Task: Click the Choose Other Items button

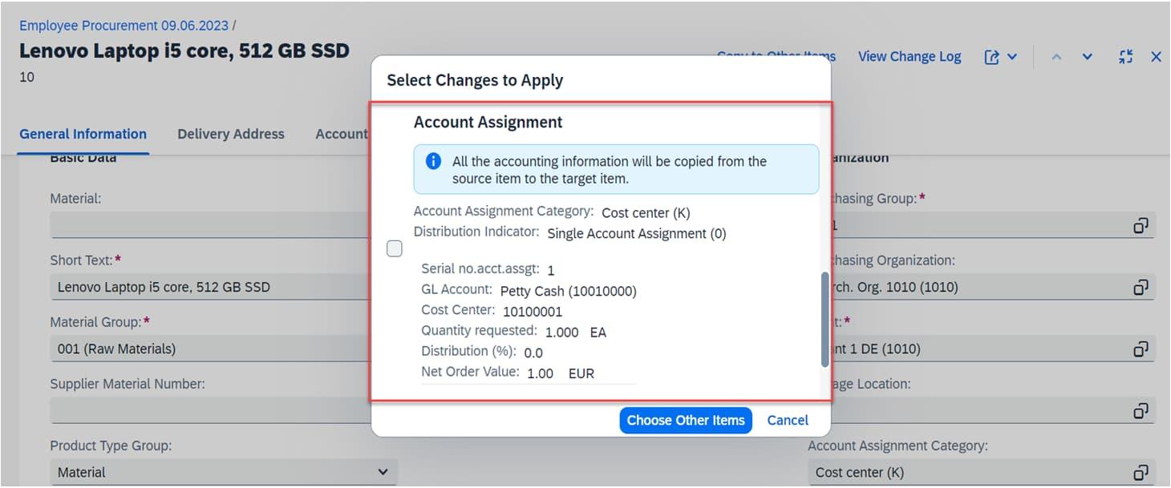Action: click(x=686, y=420)
